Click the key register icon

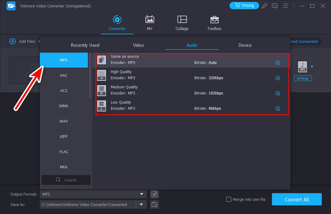[x=264, y=6]
